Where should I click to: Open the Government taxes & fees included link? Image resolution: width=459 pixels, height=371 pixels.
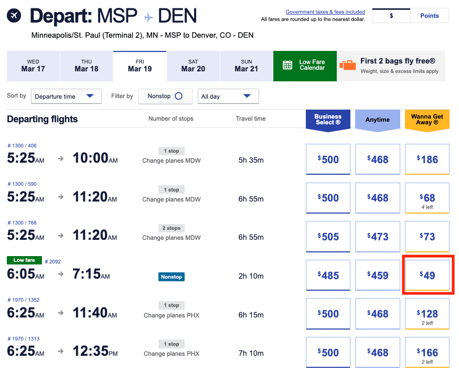(x=325, y=12)
